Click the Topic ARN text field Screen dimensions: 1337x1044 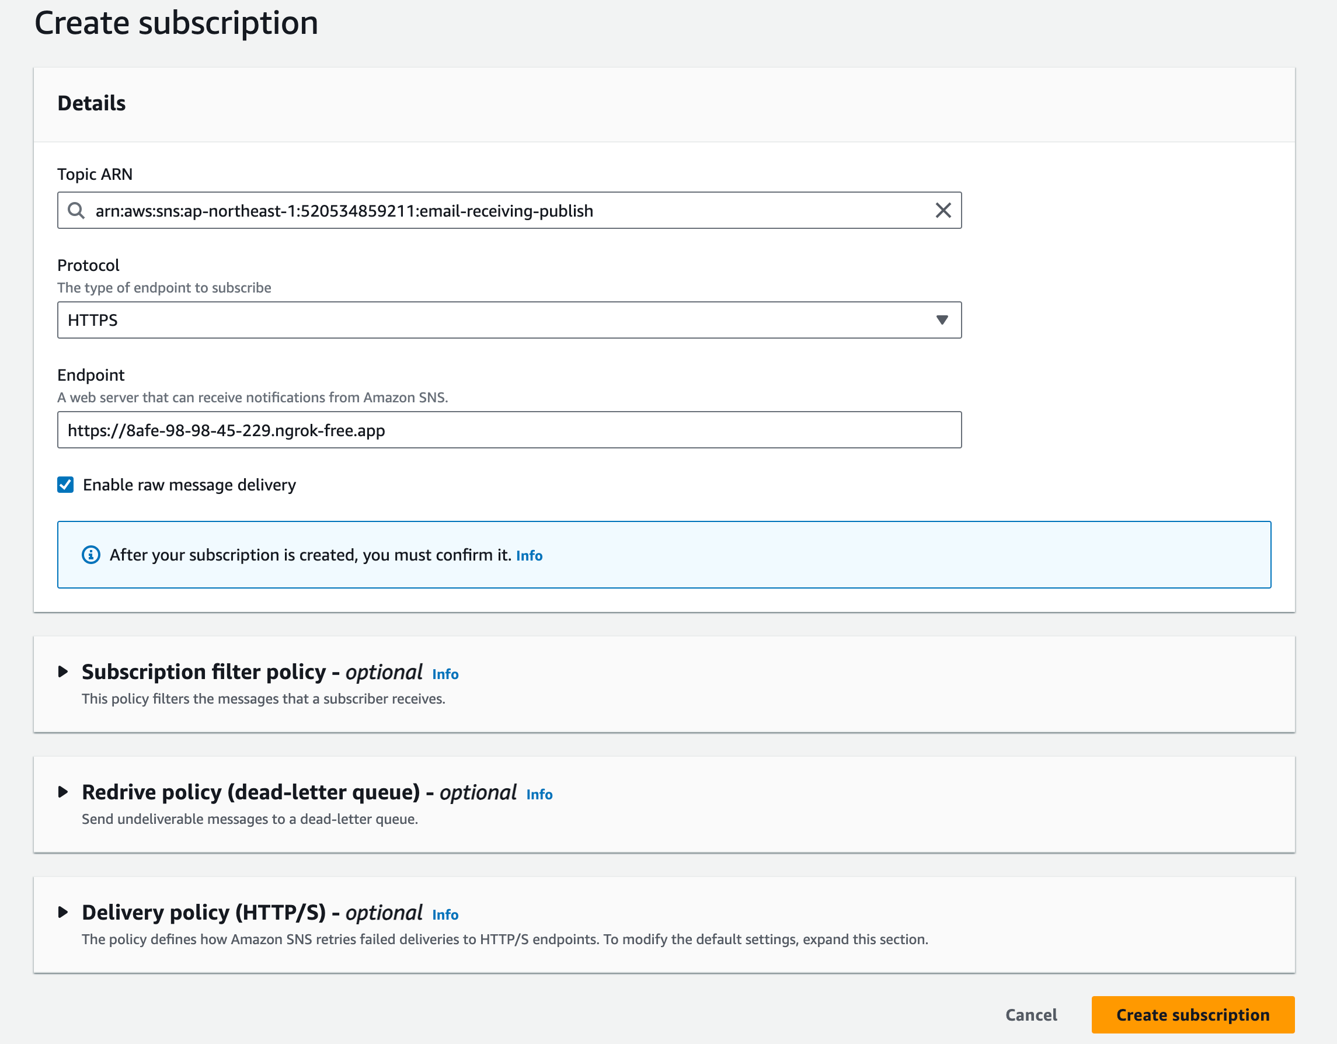point(509,211)
